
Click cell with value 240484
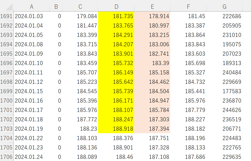click(224, 73)
